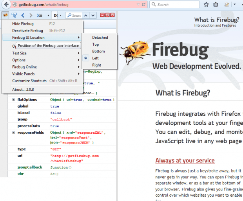Screen dimensions: 243x201
Task: Show next Firebug panel tabs arrow
Action: pyautogui.click(x=60, y=16)
